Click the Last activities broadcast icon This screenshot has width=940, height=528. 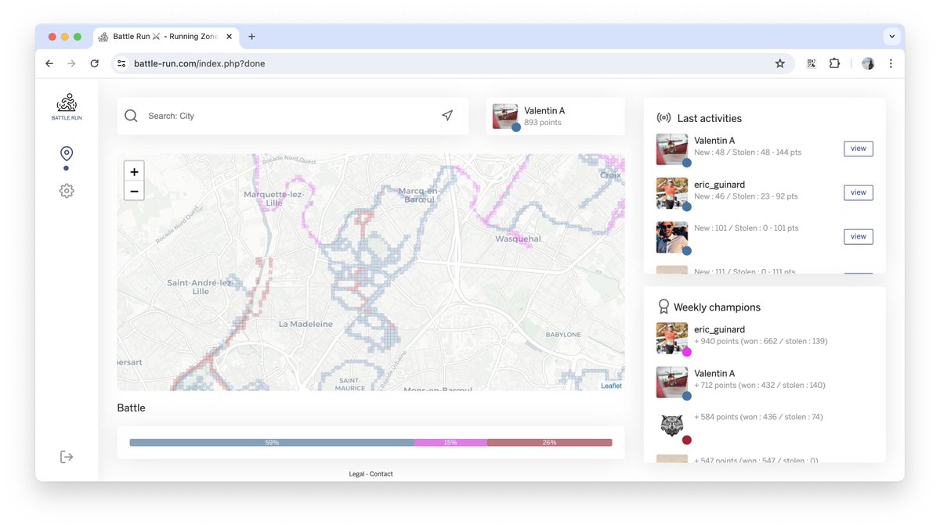pyautogui.click(x=663, y=117)
